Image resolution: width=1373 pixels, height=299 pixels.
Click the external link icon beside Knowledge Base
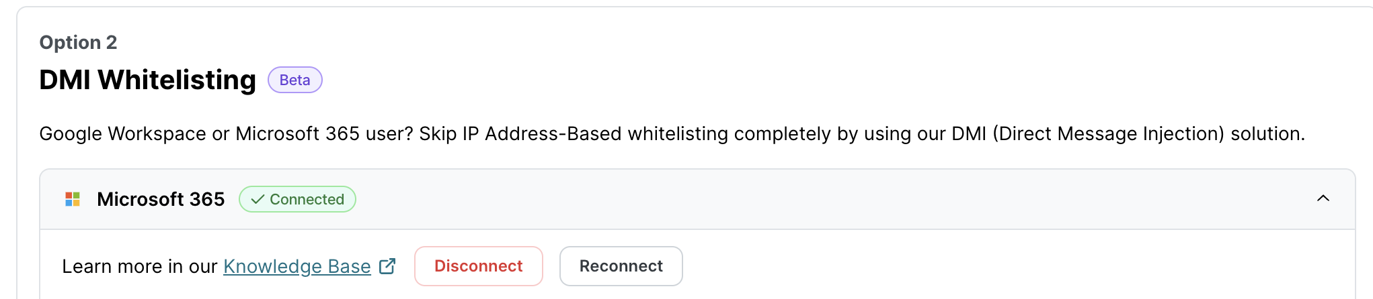(x=387, y=266)
